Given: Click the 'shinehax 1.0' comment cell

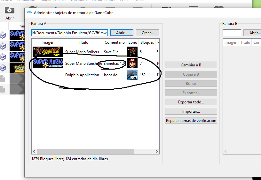Looking at the screenshot, I should click(115, 63).
